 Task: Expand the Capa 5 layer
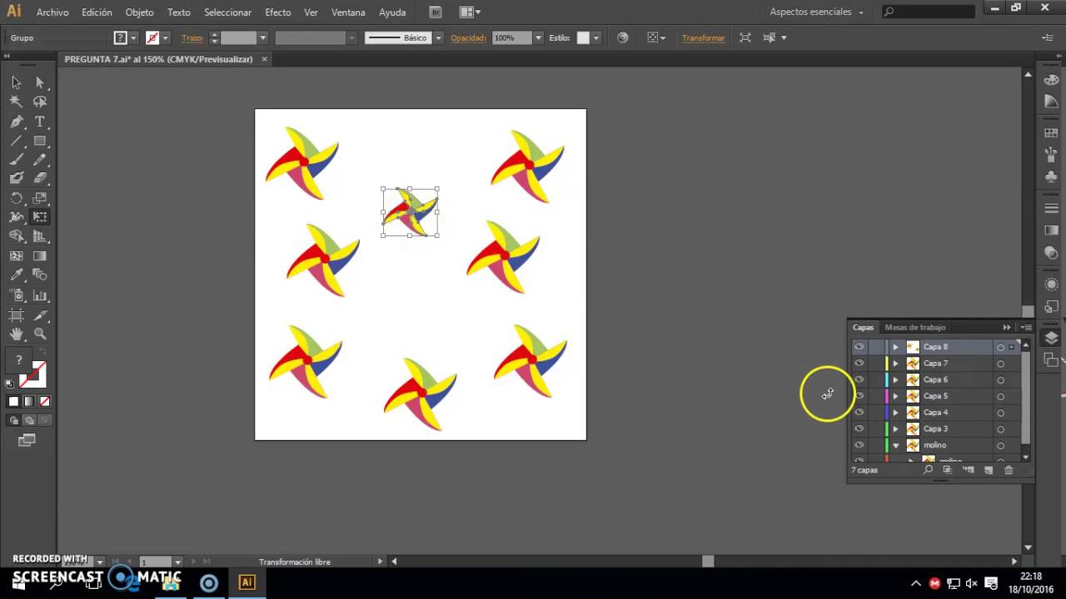[x=896, y=396]
